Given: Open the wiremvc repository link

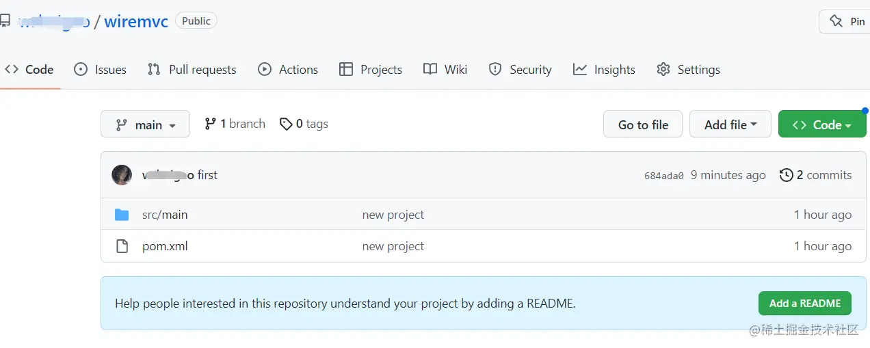Looking at the screenshot, I should pos(136,21).
